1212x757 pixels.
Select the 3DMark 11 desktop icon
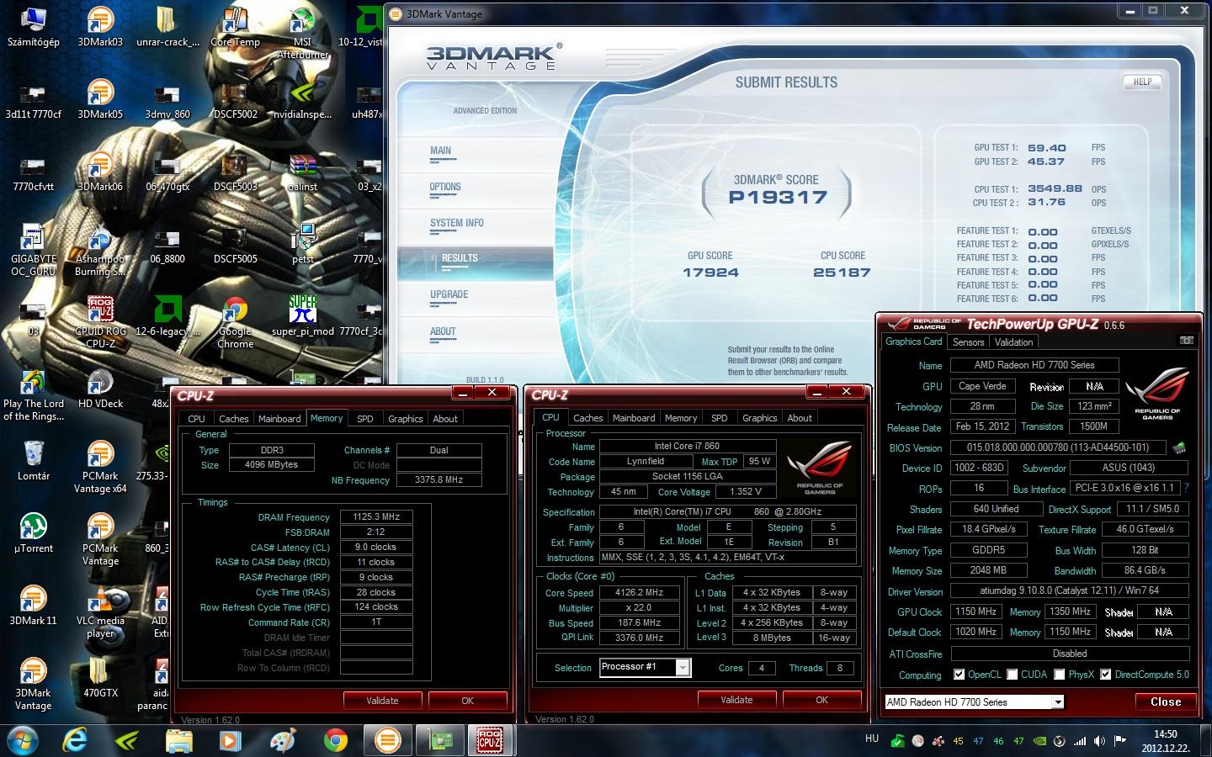pyautogui.click(x=33, y=605)
